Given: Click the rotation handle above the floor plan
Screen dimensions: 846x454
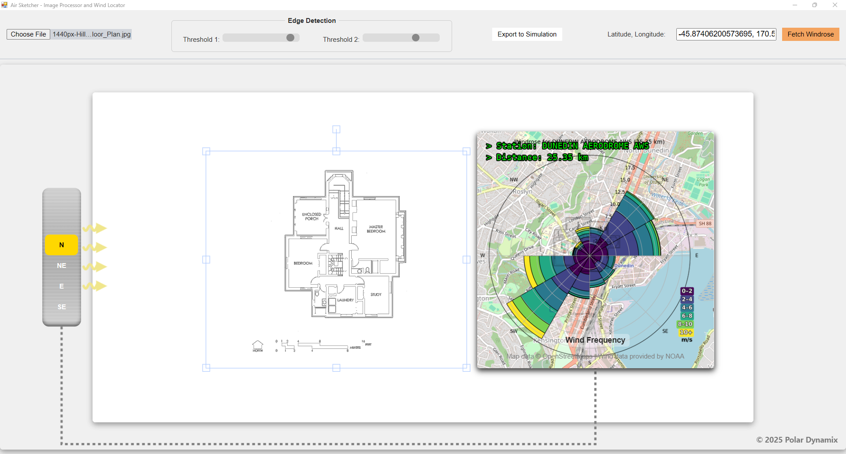Looking at the screenshot, I should click(x=336, y=129).
